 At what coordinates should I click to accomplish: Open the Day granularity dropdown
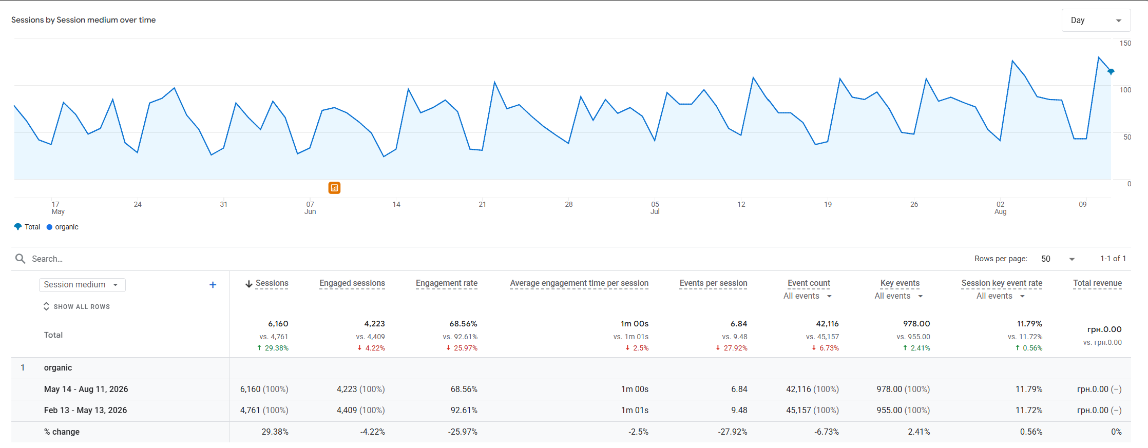(x=1096, y=21)
